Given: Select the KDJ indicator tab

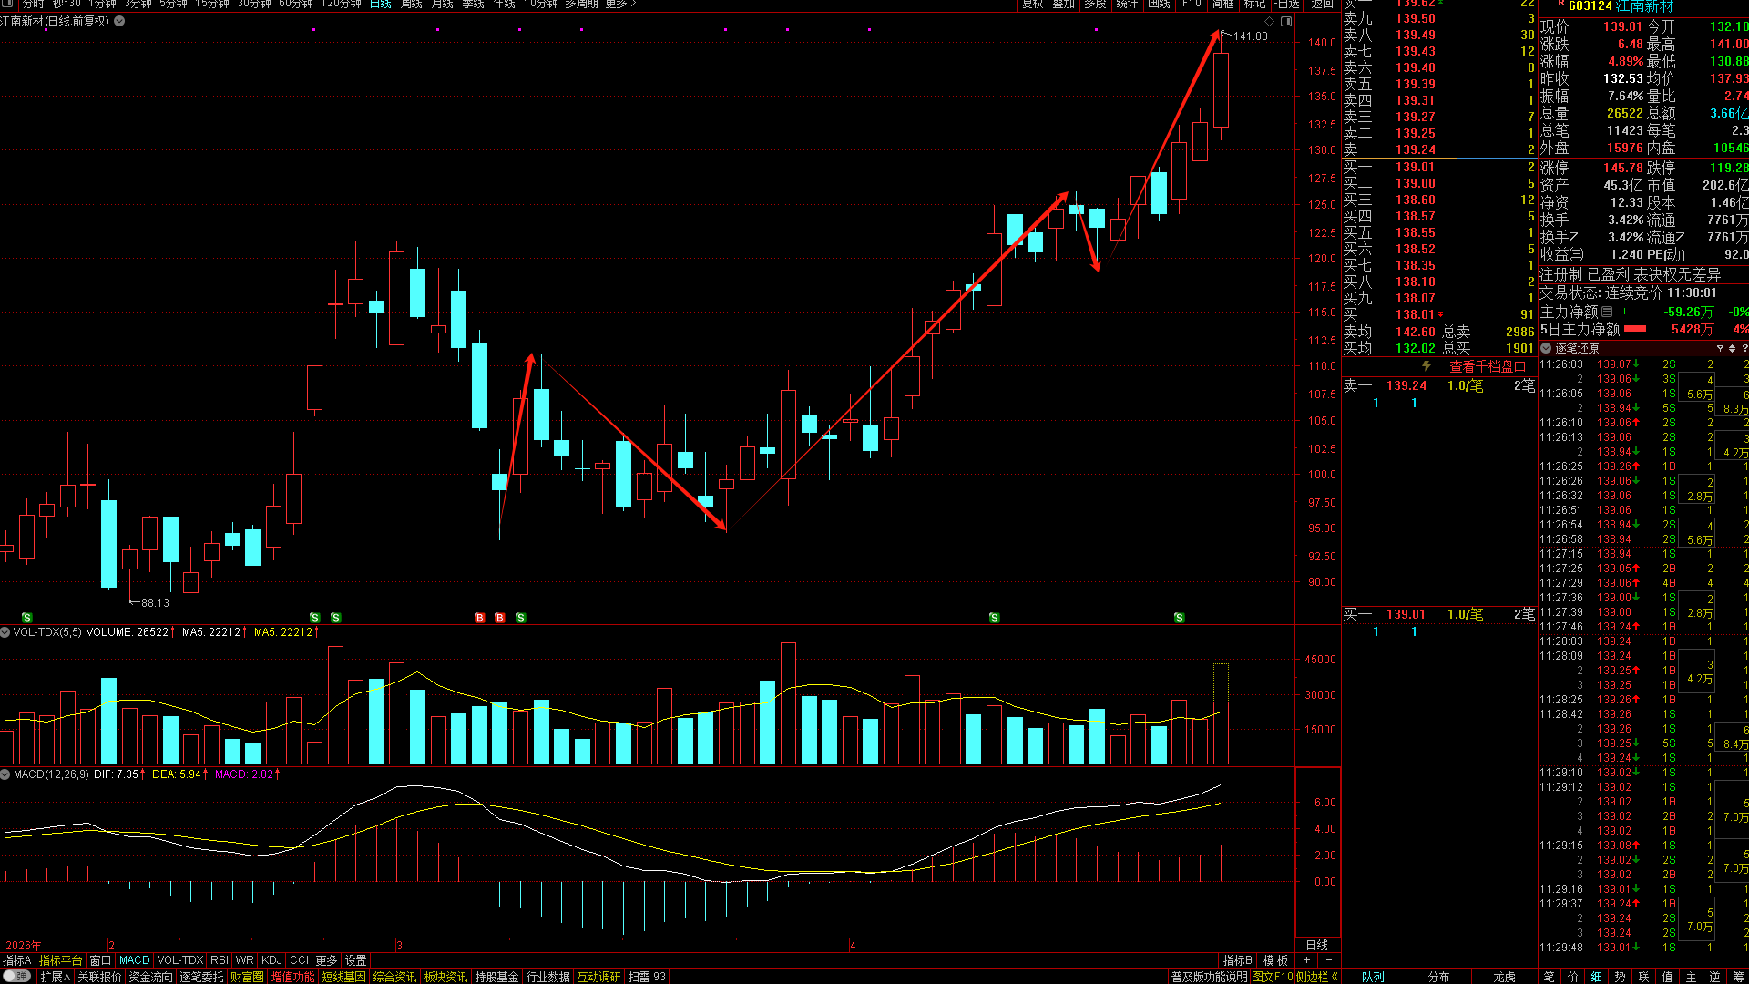Looking at the screenshot, I should tap(271, 960).
